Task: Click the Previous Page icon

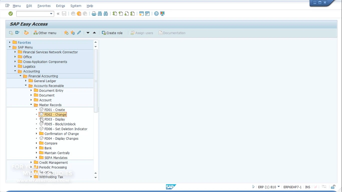Action: pos(121,13)
